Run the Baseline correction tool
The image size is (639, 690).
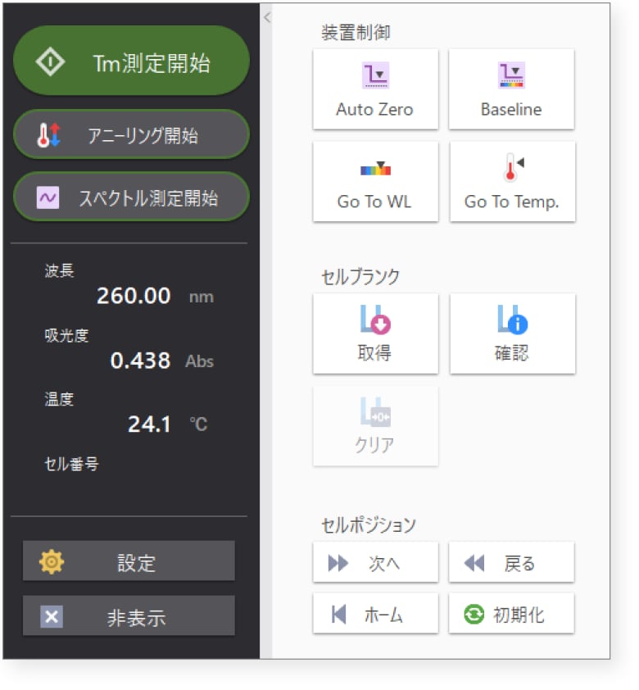coord(511,89)
